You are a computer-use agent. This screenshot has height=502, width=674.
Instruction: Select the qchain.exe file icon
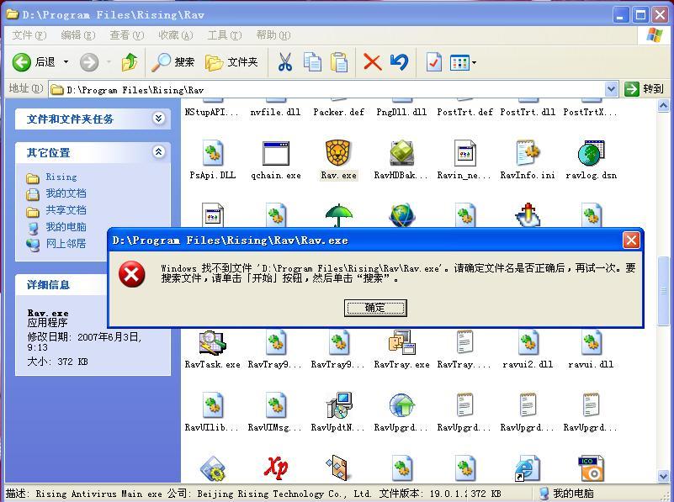point(276,153)
